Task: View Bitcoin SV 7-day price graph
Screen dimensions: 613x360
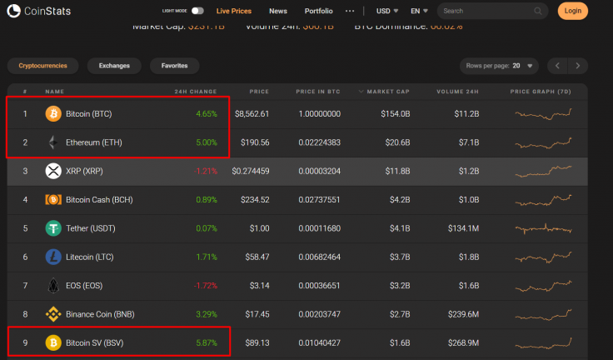Action: (x=543, y=342)
